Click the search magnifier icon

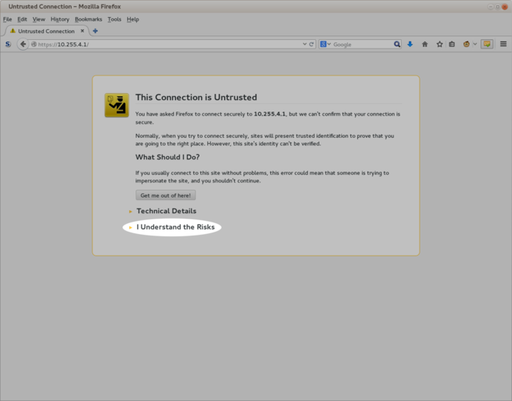click(x=397, y=45)
